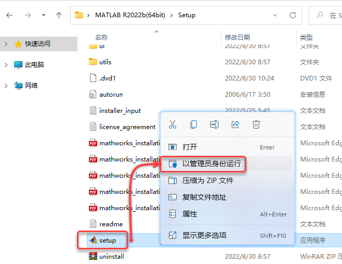This screenshot has width=342, height=264.
Task: Select 此电脑 in navigation pane
Action: tap(35, 65)
